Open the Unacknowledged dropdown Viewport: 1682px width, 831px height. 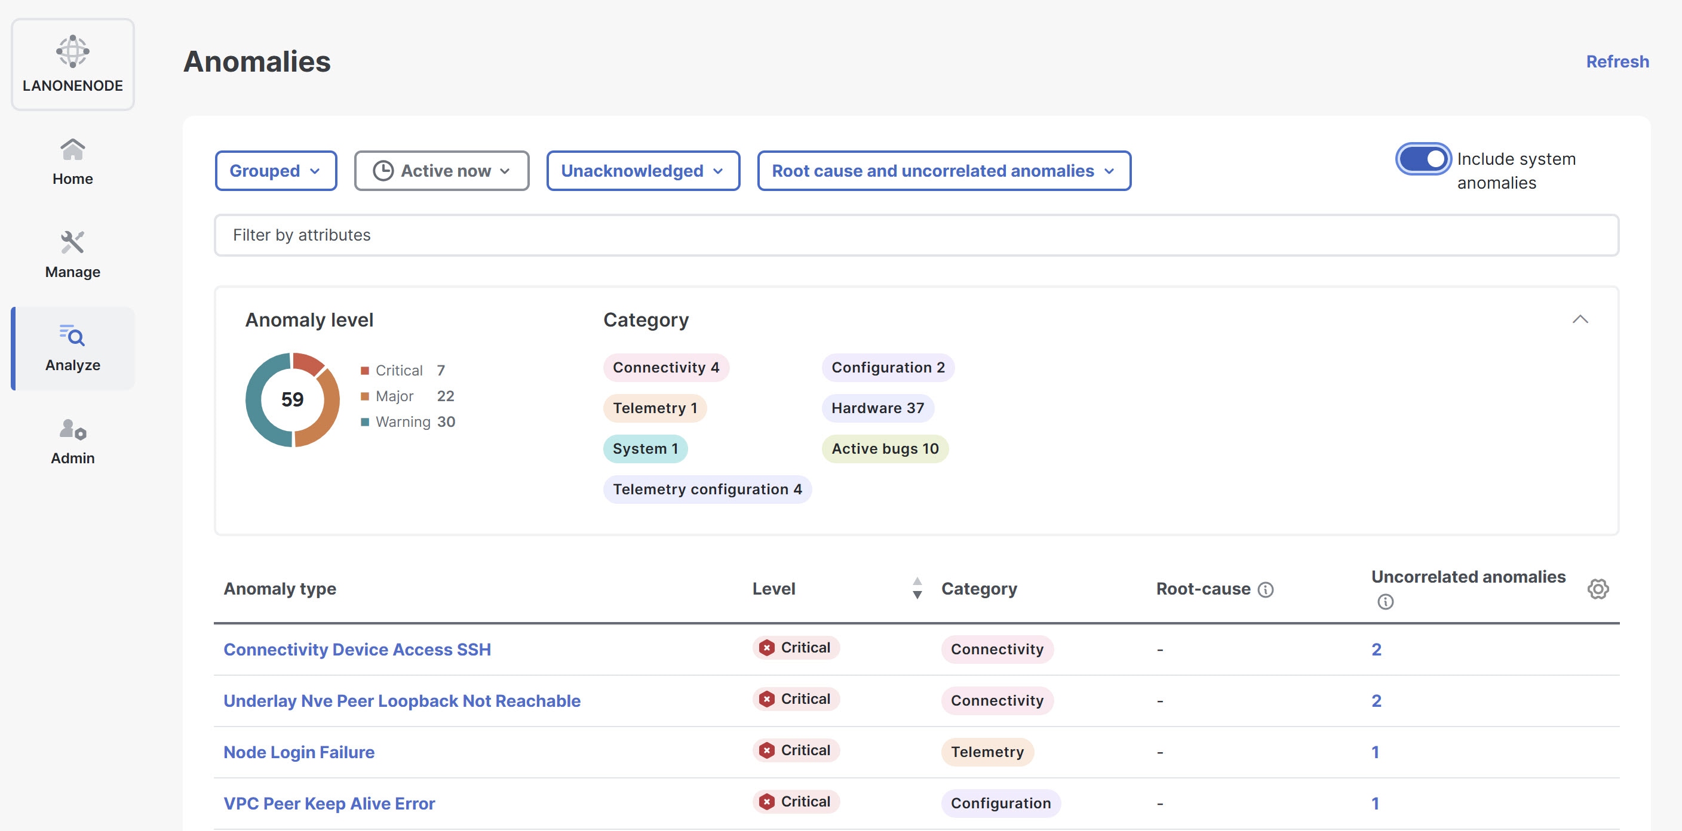click(643, 171)
